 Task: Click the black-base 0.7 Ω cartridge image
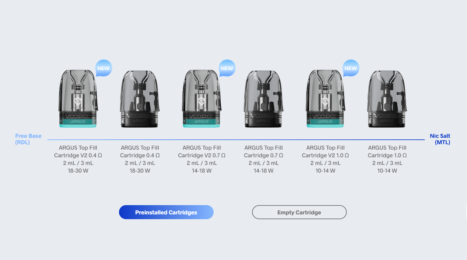264,99
